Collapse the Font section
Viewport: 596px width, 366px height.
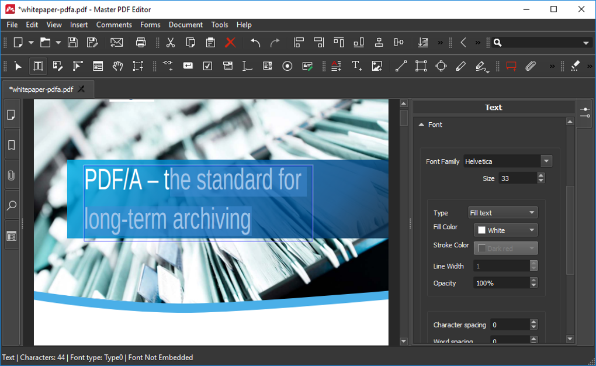coord(422,125)
